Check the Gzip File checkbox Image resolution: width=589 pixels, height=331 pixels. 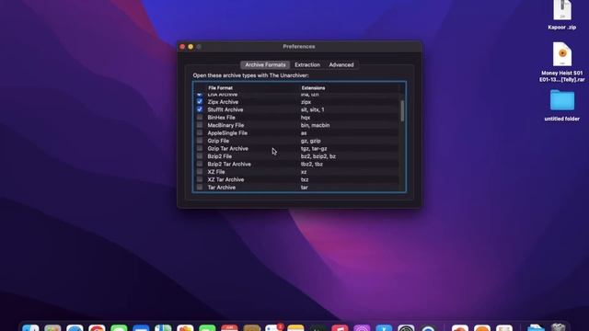tap(200, 141)
